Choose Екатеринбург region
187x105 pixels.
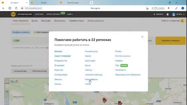tap(61, 75)
